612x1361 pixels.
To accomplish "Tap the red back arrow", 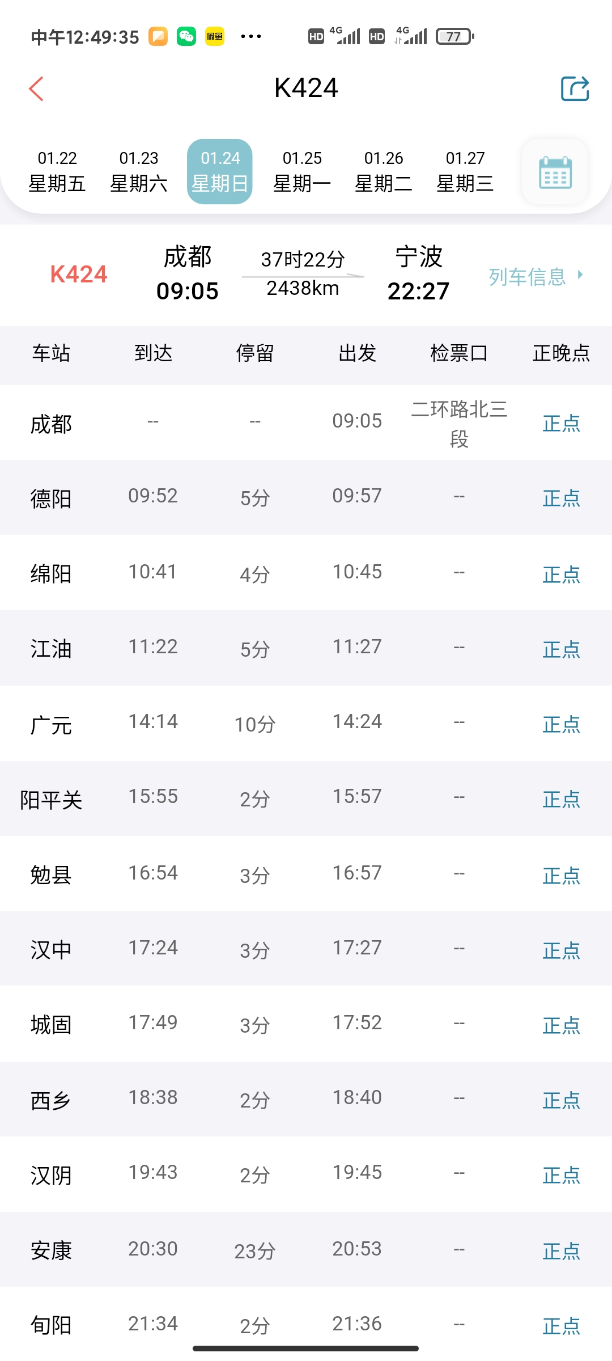I will (x=36, y=89).
